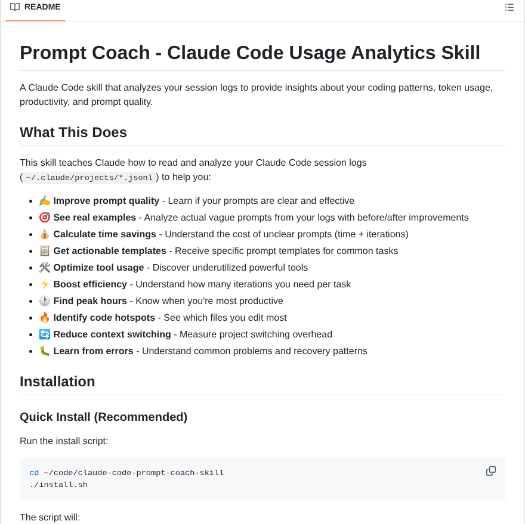Viewport: 525px width, 524px height.
Task: Click the arrows emoji next to Reduce context switching
Action: click(x=44, y=334)
